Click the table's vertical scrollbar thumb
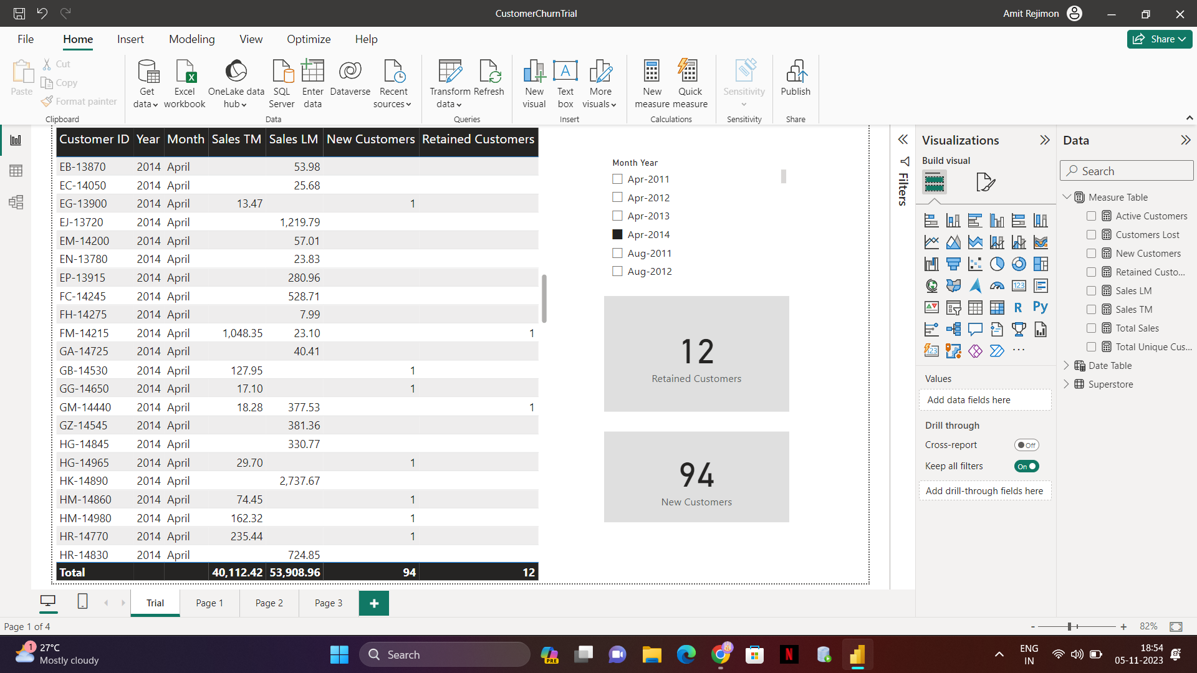 544,298
